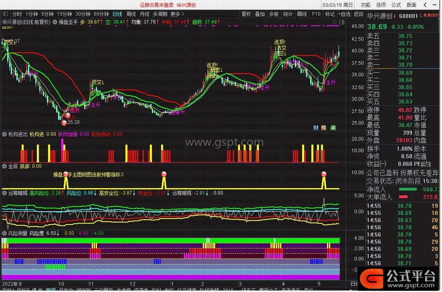This screenshot has width=442, height=292.
Task: Click the back arrow in title bar
Action: [425, 5]
